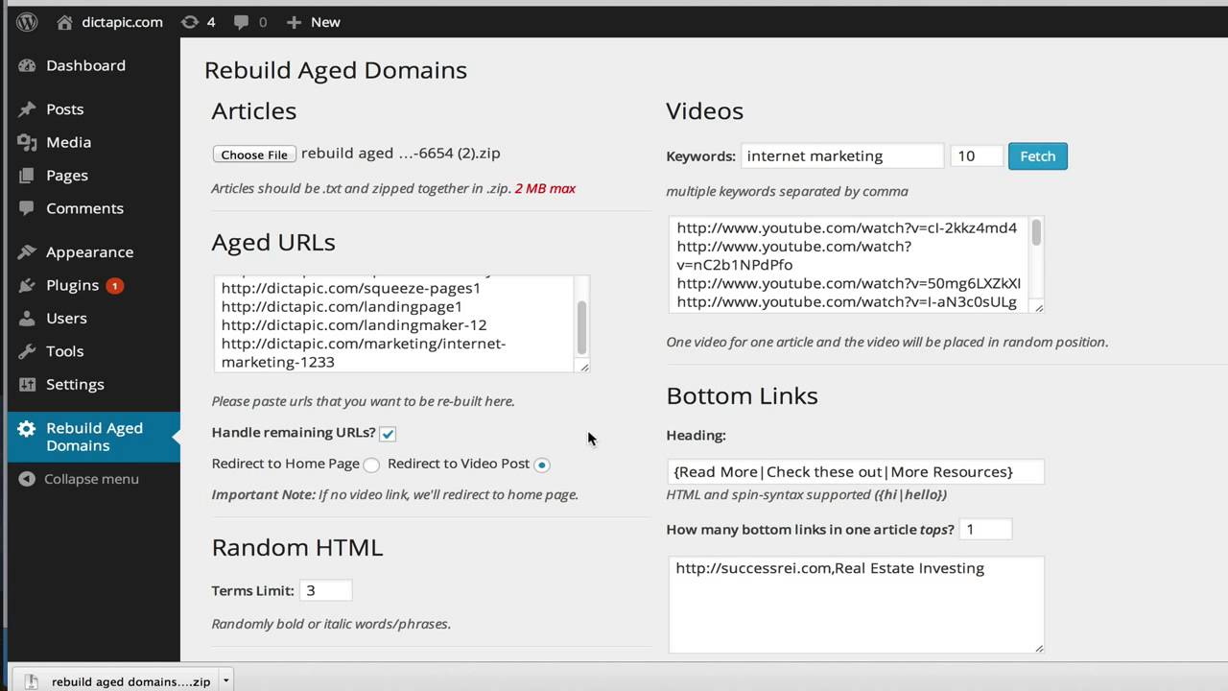The width and height of the screenshot is (1228, 691).
Task: Click YouTube URL ending 50mg6LXZkXI
Action: [848, 283]
